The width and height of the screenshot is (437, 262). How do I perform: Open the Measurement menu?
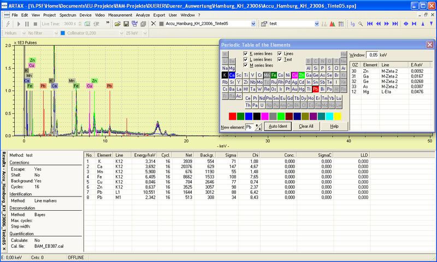pos(120,15)
